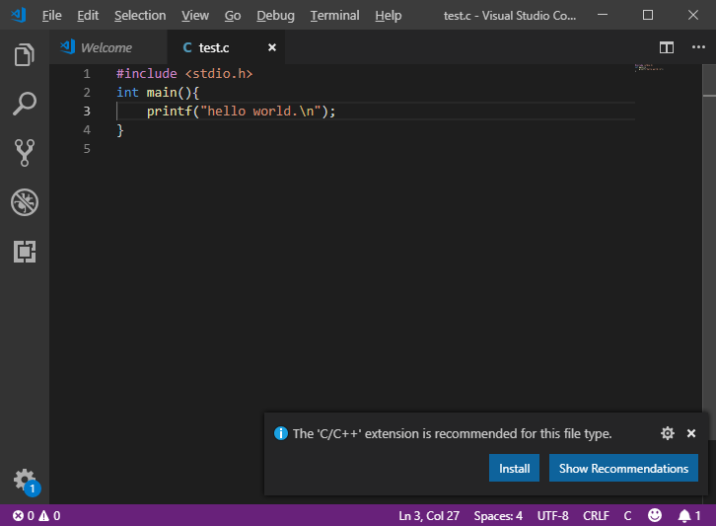Click line number 1 in gutter
The image size is (716, 526).
click(x=87, y=74)
